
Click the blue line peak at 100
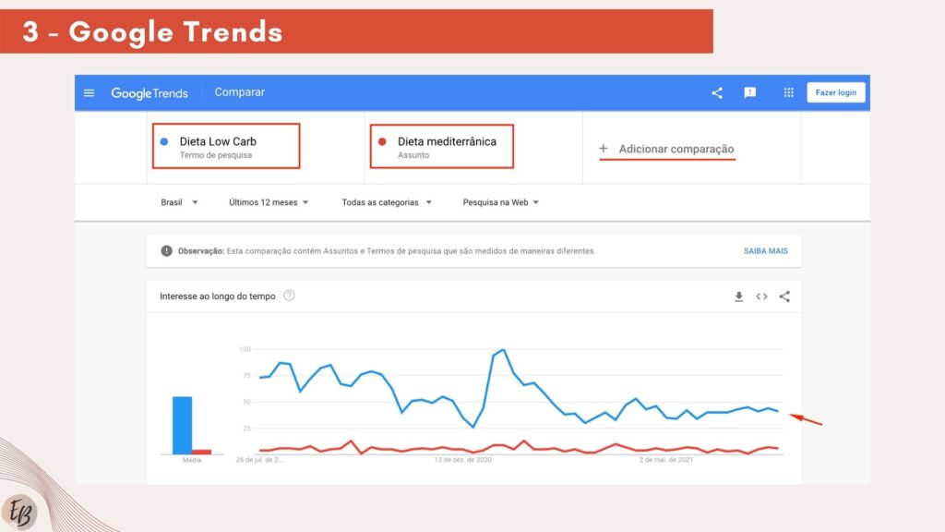pos(503,350)
